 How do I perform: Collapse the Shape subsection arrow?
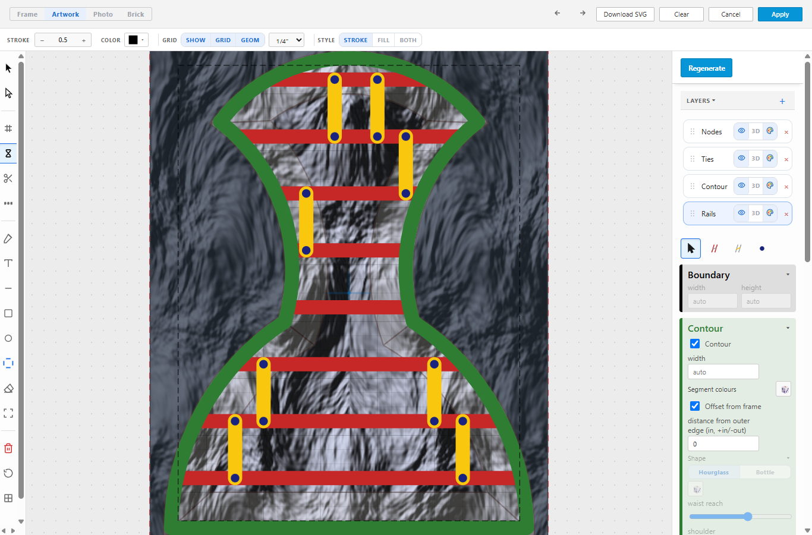pyautogui.click(x=788, y=458)
